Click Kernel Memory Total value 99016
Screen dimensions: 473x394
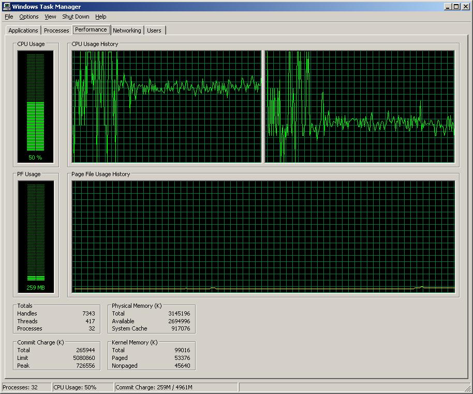pos(182,350)
